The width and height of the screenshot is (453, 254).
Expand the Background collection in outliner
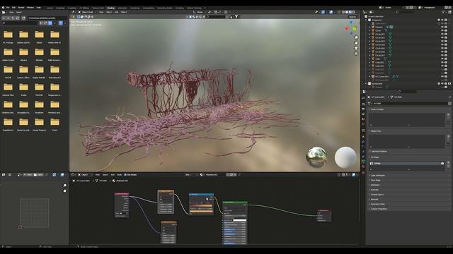click(366, 83)
